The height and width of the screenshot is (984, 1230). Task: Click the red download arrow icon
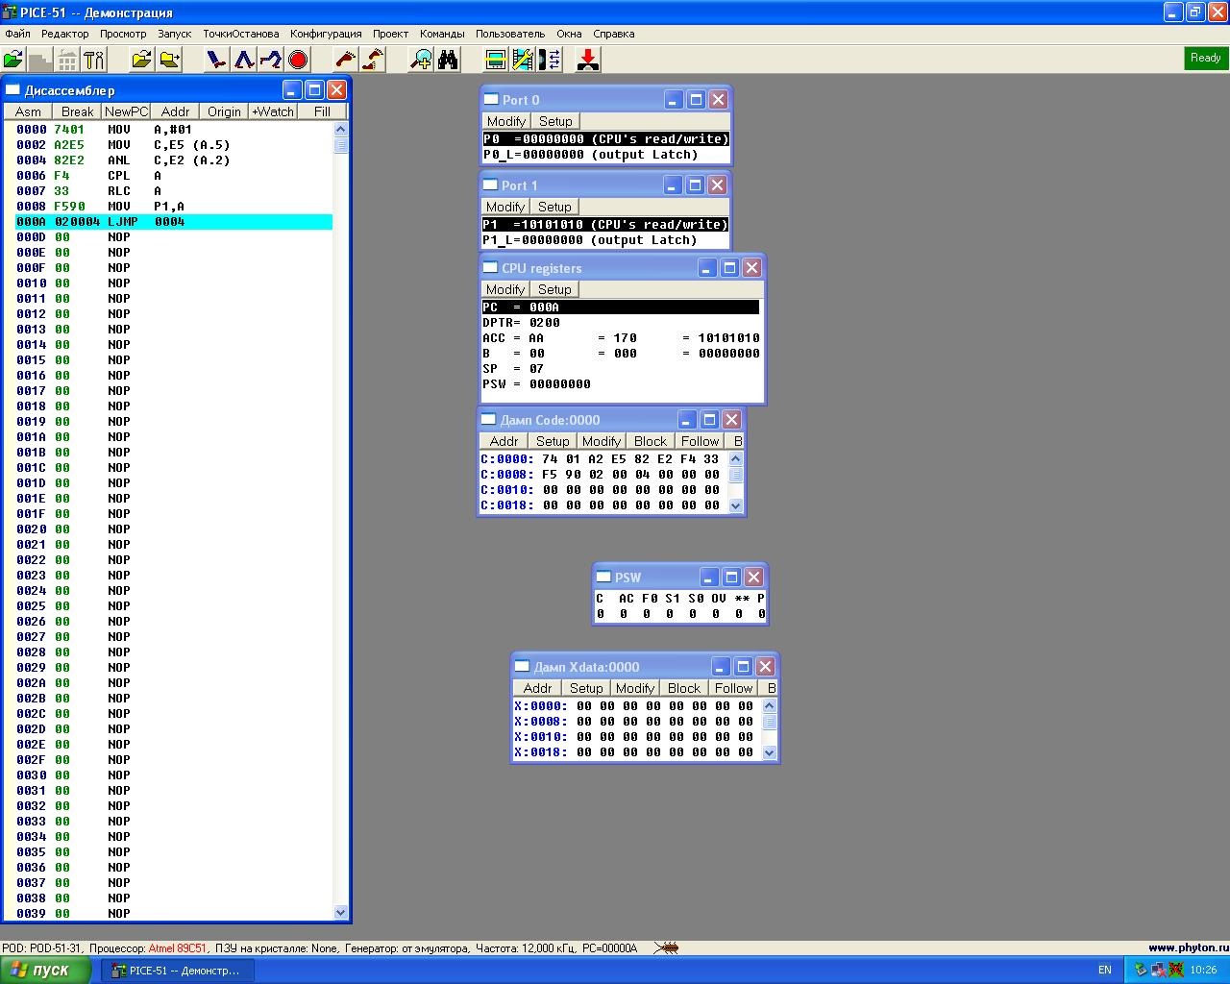(588, 60)
